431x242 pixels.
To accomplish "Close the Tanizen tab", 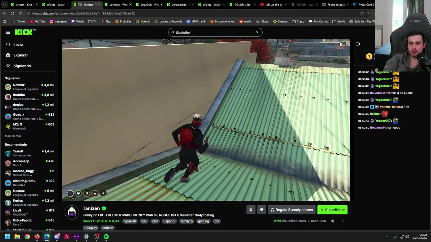I will [x=99, y=5].
